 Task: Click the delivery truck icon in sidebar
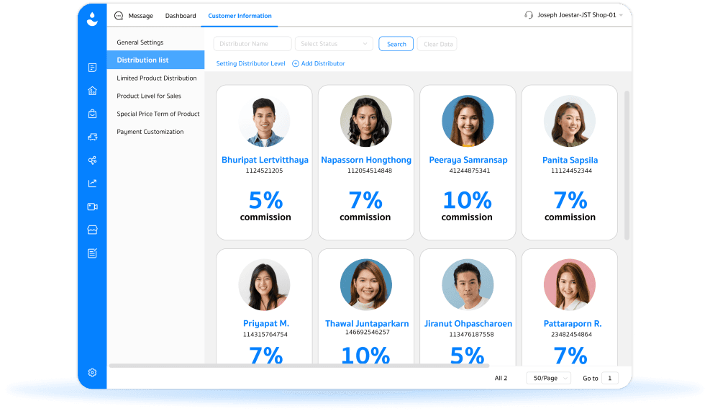[92, 137]
